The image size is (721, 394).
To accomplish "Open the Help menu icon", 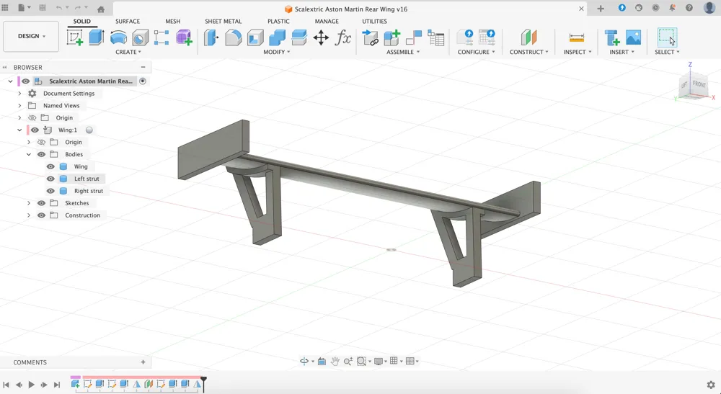I will tap(689, 8).
